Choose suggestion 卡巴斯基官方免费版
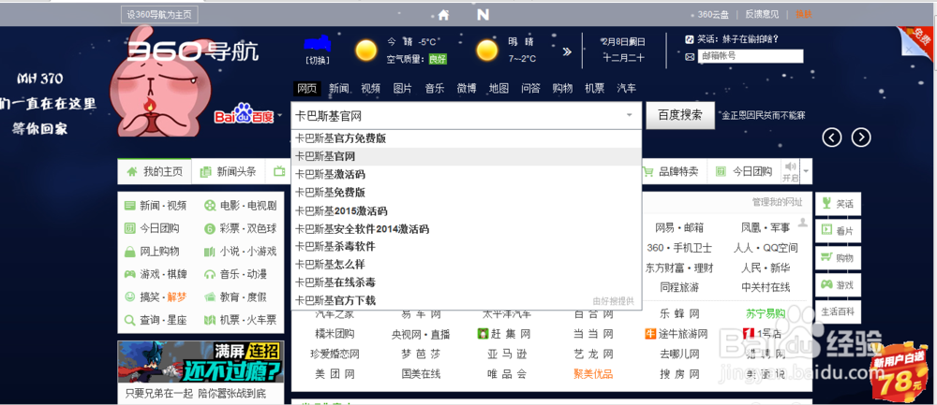Image resolution: width=937 pixels, height=405 pixels. pyautogui.click(x=466, y=138)
